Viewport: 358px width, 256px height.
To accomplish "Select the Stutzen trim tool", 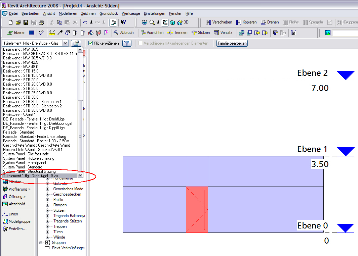I will (x=201, y=33).
